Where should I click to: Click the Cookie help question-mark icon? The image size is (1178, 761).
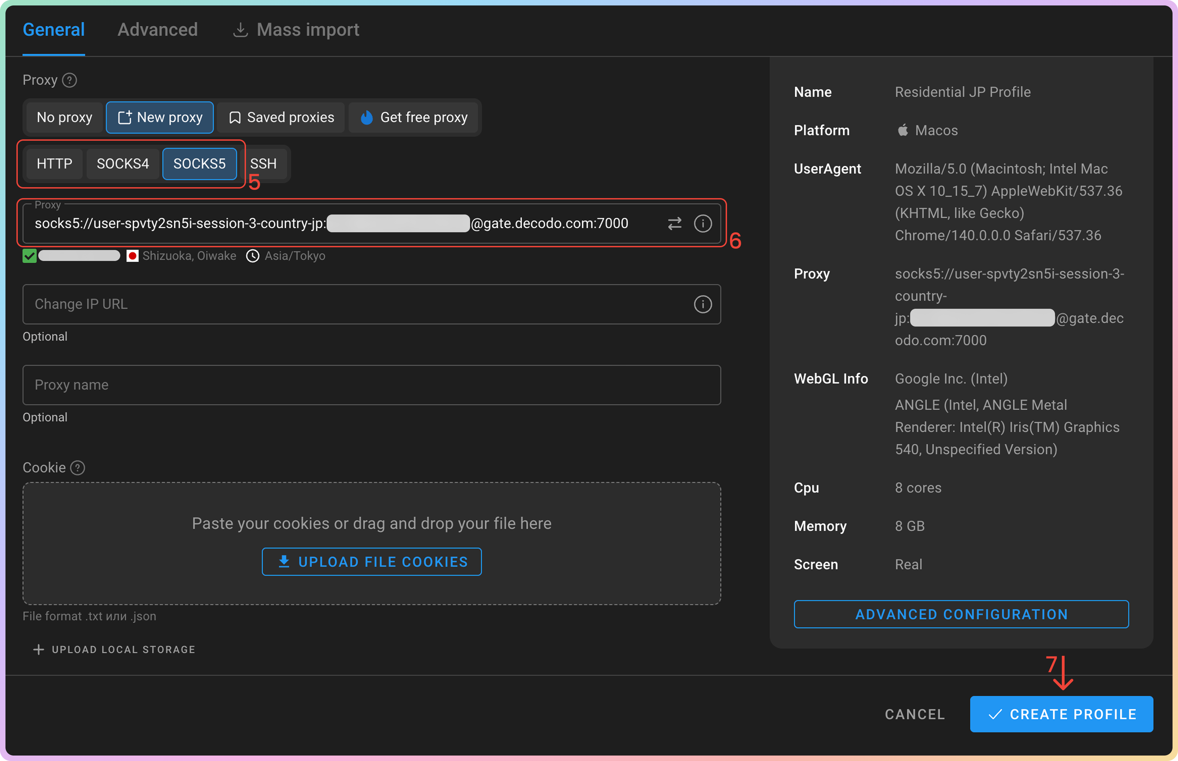pyautogui.click(x=78, y=468)
